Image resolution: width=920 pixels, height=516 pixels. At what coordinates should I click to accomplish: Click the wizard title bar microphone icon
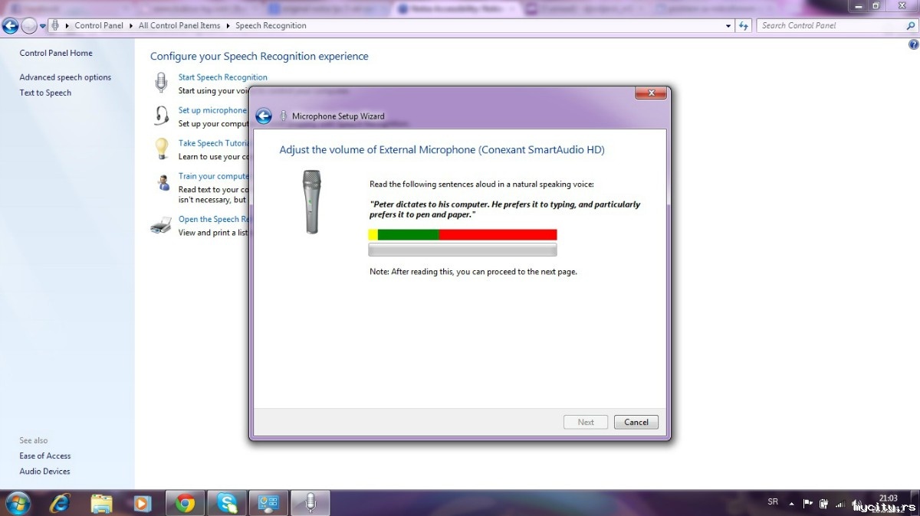284,116
